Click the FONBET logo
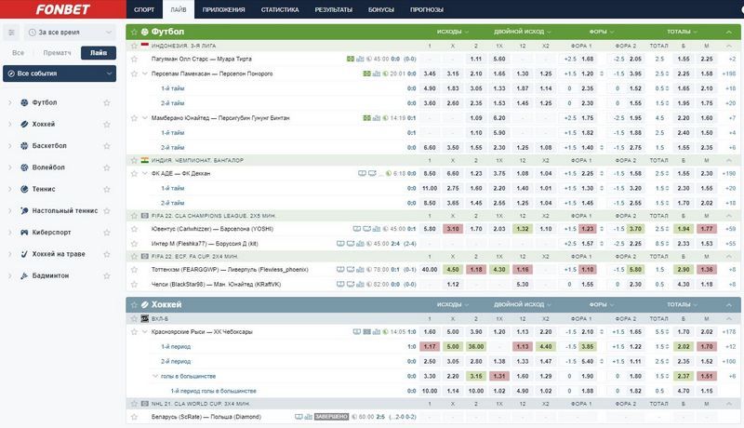This screenshot has height=428, width=744. click(x=62, y=9)
